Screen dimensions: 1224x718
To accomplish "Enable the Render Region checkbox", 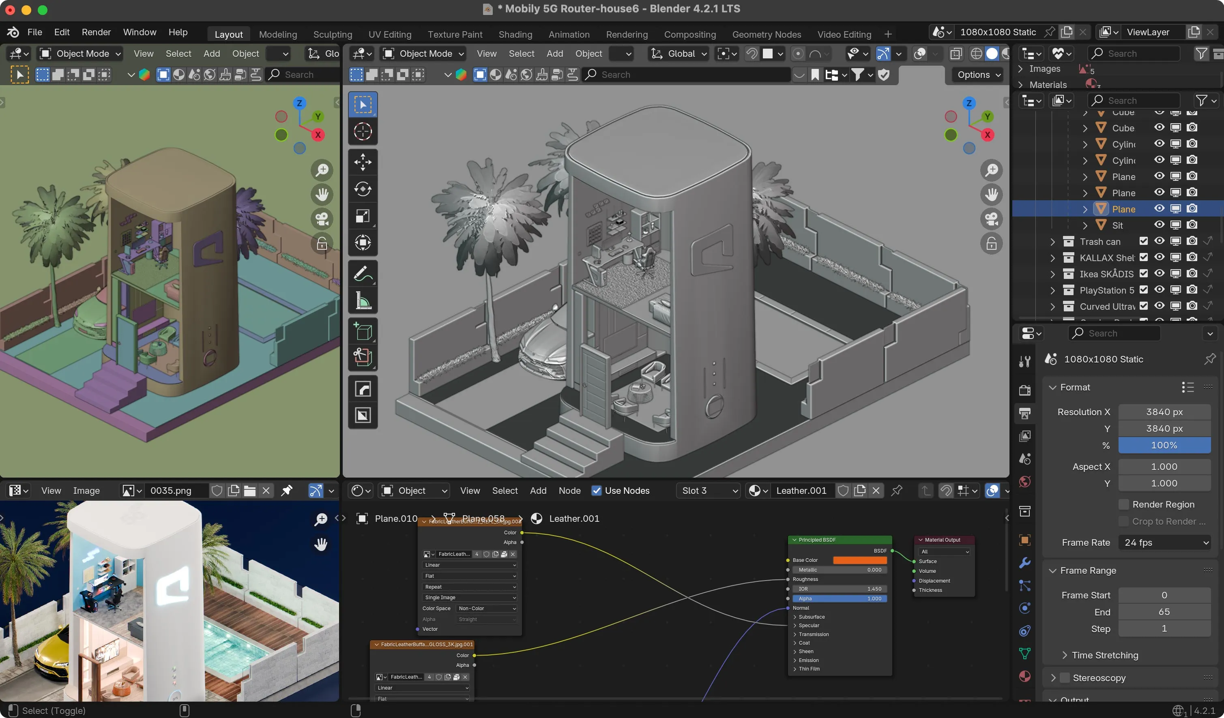I will (x=1123, y=504).
